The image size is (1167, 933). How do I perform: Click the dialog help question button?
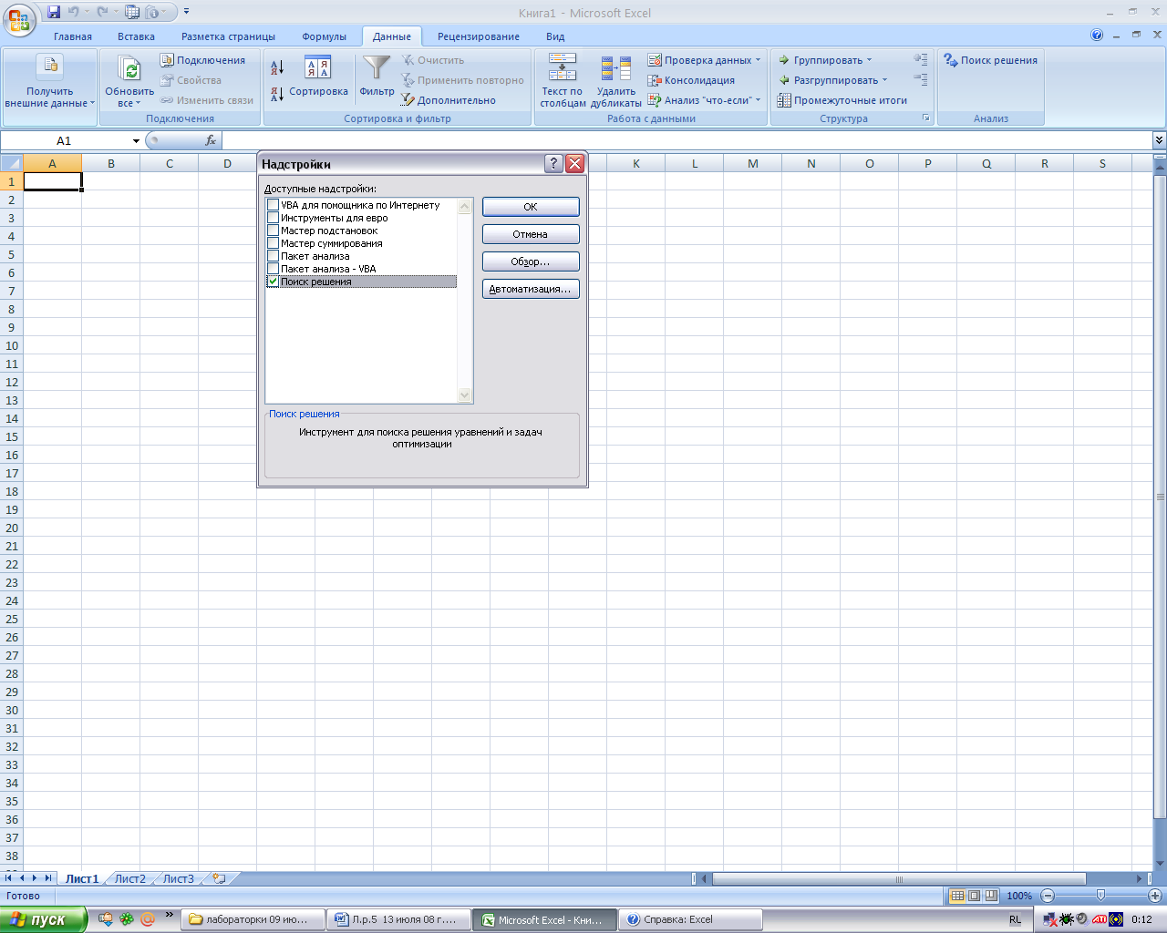(x=553, y=164)
